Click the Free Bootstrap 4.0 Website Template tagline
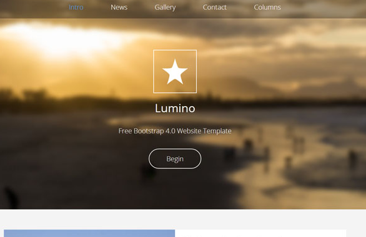 point(175,131)
